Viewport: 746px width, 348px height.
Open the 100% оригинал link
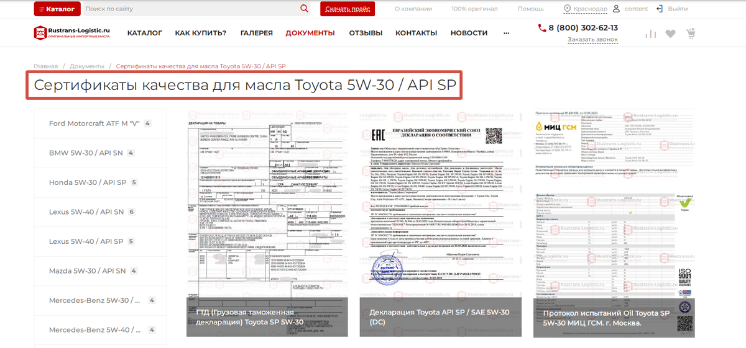[474, 9]
